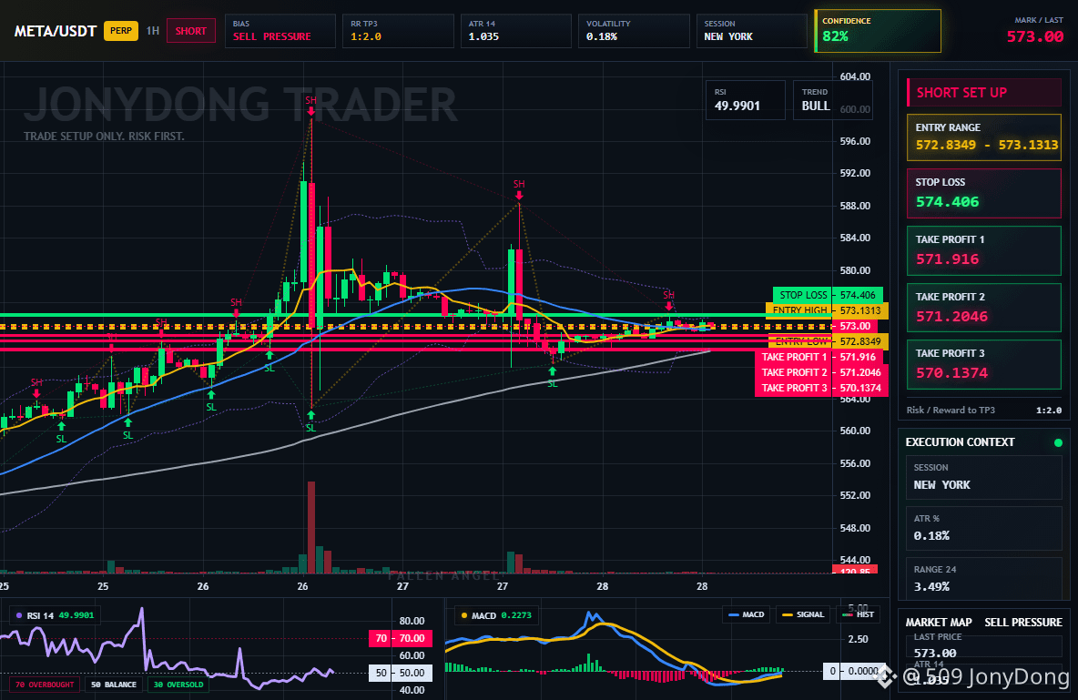Click the ATR 14 1.035 card
Image resolution: width=1078 pixels, height=700 pixels.
(x=515, y=31)
